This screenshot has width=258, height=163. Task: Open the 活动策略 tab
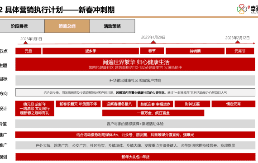click(112, 26)
